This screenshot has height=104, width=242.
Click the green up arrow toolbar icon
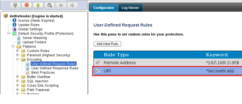click(x=38, y=5)
